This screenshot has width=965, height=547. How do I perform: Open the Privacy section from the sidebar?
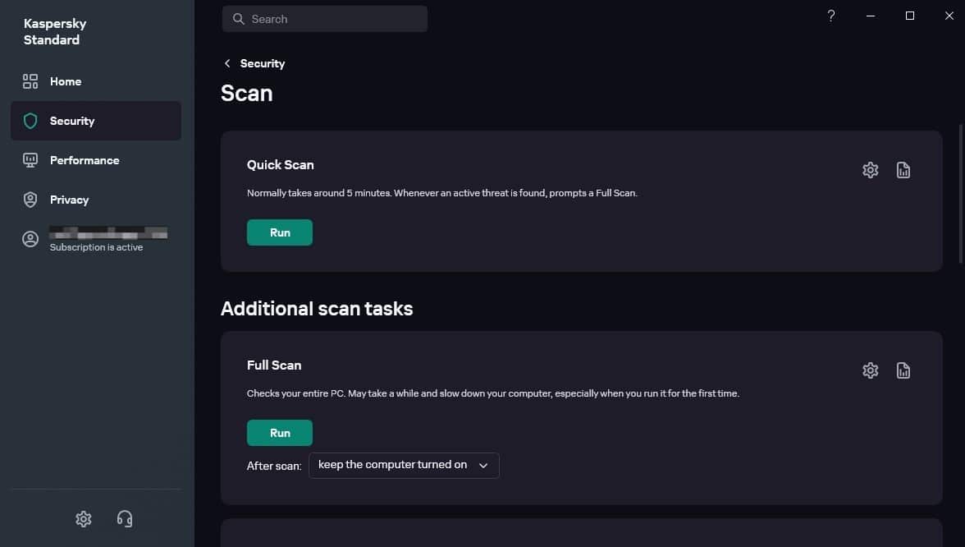point(69,200)
